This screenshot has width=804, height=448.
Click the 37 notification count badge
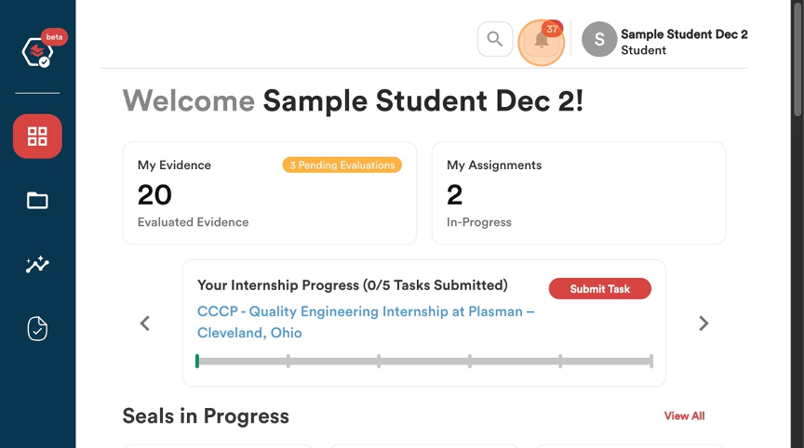pyautogui.click(x=552, y=29)
